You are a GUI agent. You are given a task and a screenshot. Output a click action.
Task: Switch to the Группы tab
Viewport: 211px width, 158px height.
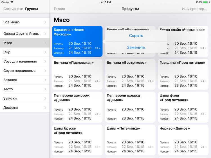click(32, 9)
